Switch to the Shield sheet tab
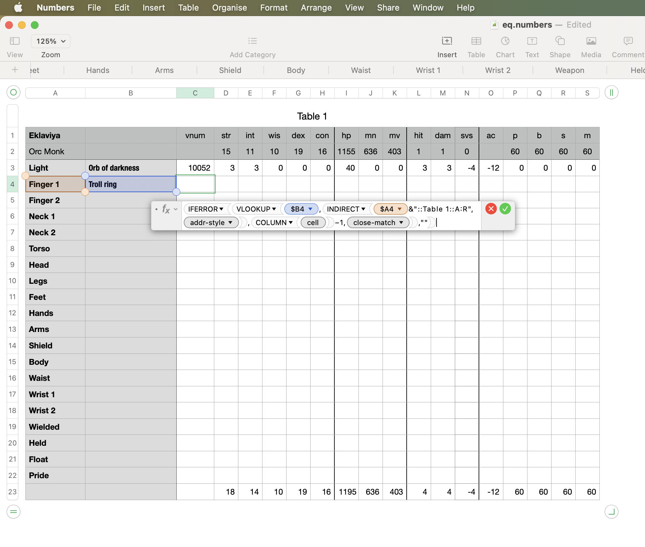This screenshot has height=547, width=645. pyautogui.click(x=230, y=70)
